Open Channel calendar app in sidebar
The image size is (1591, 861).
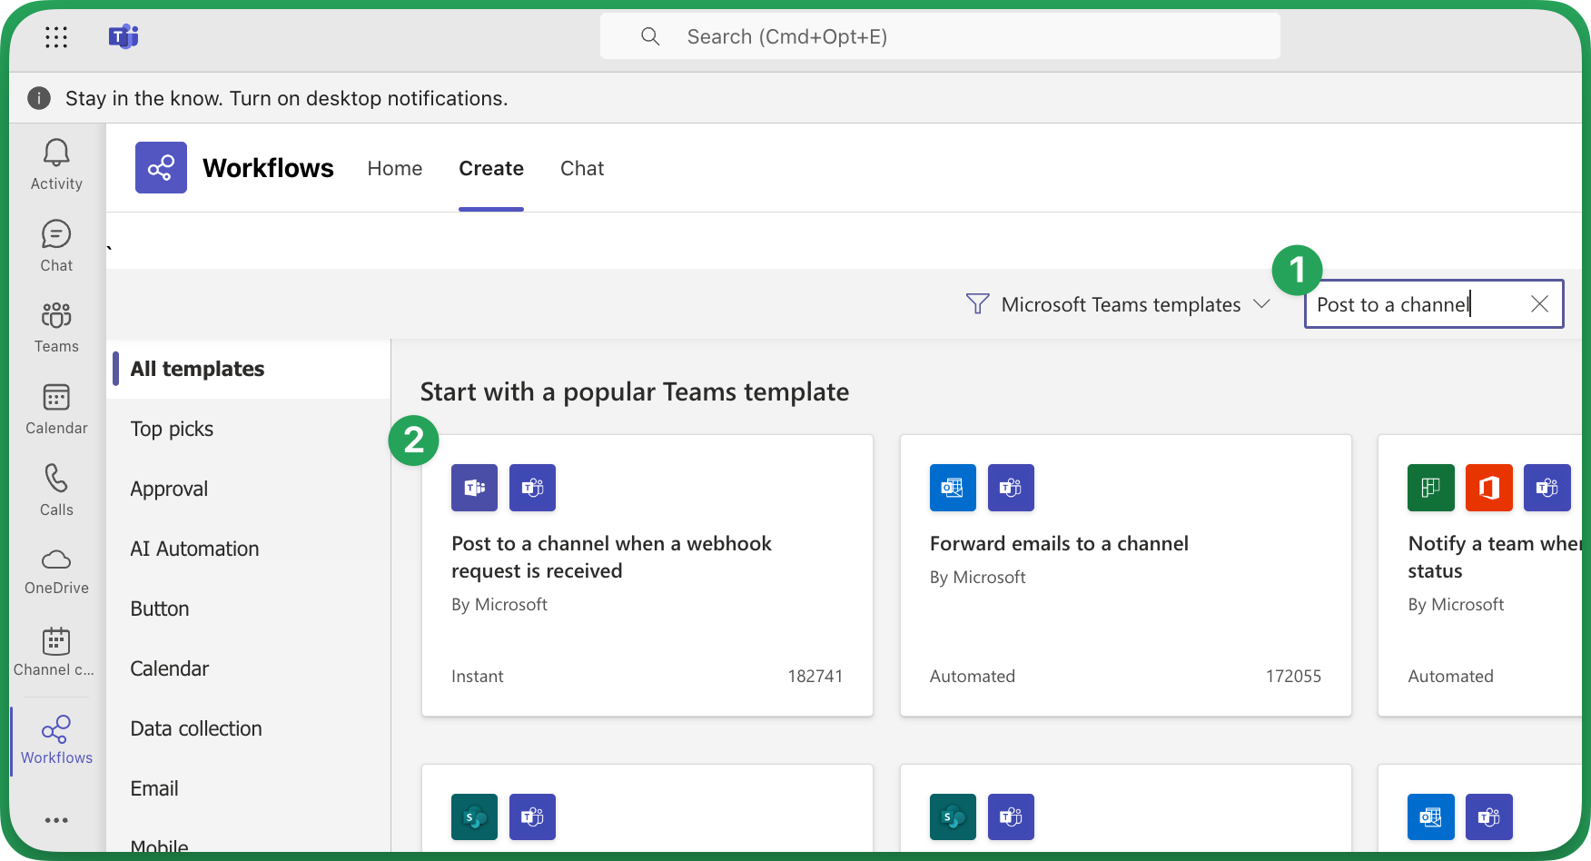tap(54, 652)
